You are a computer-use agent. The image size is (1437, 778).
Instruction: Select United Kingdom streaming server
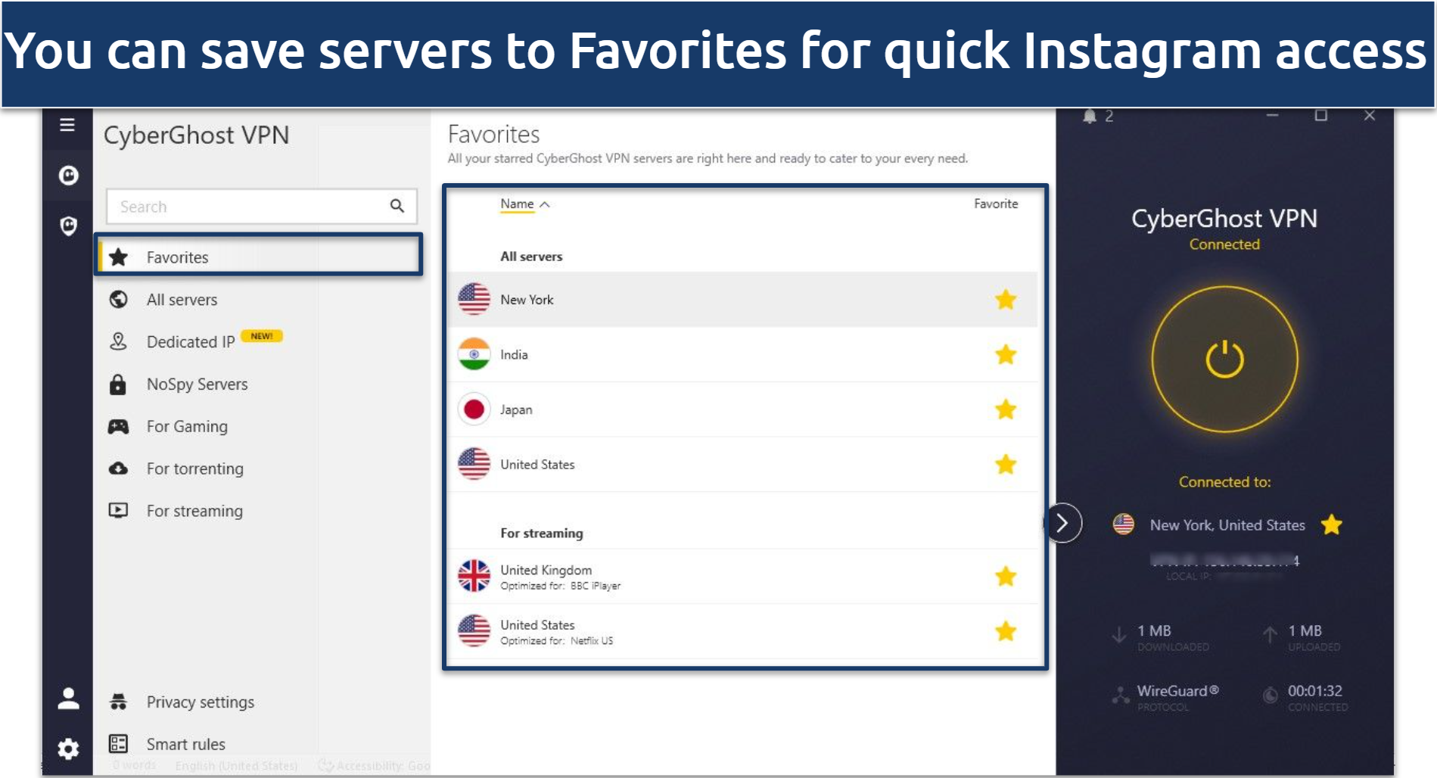[x=742, y=576]
